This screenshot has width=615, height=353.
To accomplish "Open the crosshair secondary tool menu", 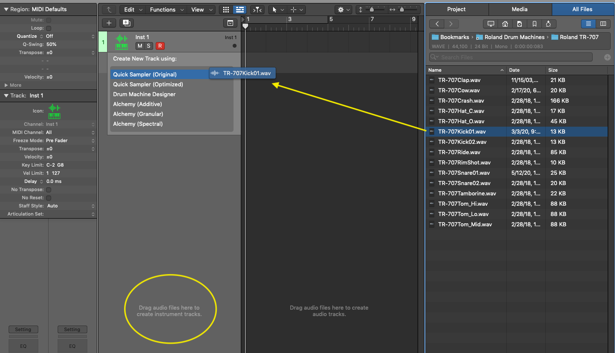I will click(x=296, y=9).
